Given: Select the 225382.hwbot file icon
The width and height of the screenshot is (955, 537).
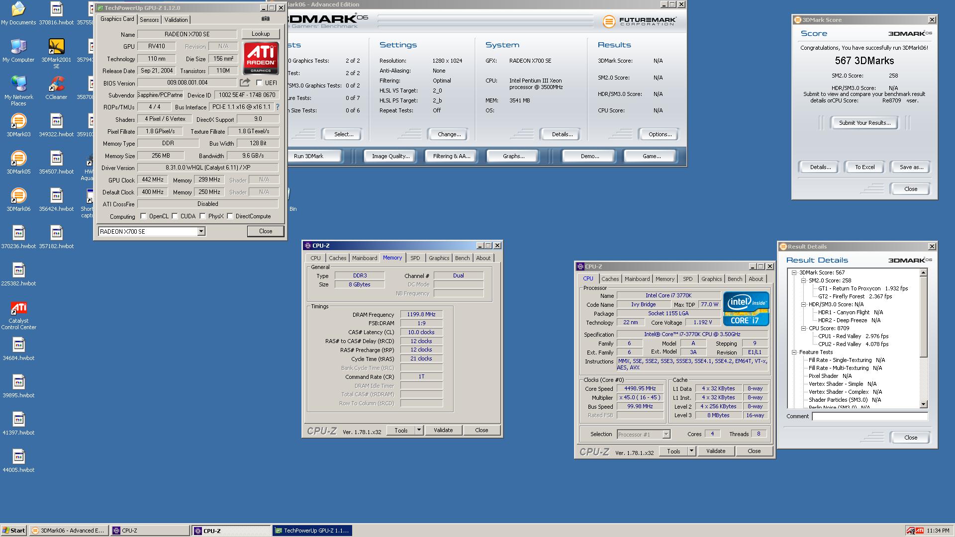Looking at the screenshot, I should coord(18,274).
